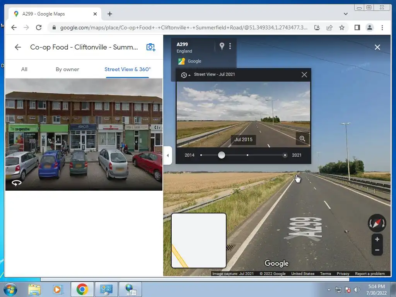The image size is (396, 297).
Task: Click the 360 rotate icon on thumbnail
Action: [16, 183]
